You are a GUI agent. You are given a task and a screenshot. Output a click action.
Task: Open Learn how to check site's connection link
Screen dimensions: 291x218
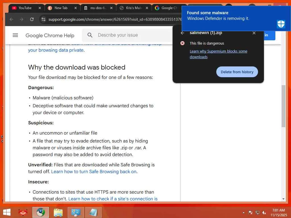pyautogui.click(x=113, y=199)
